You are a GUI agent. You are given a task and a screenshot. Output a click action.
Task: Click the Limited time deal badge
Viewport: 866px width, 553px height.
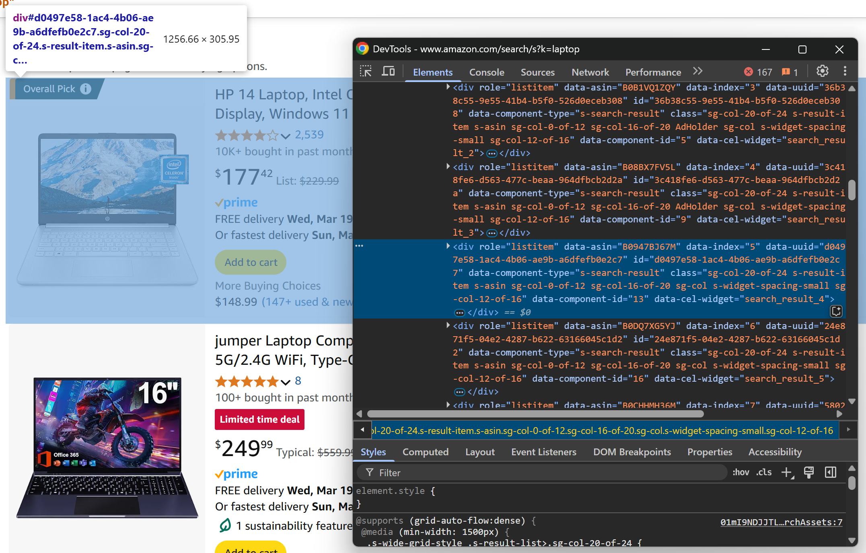click(x=259, y=419)
